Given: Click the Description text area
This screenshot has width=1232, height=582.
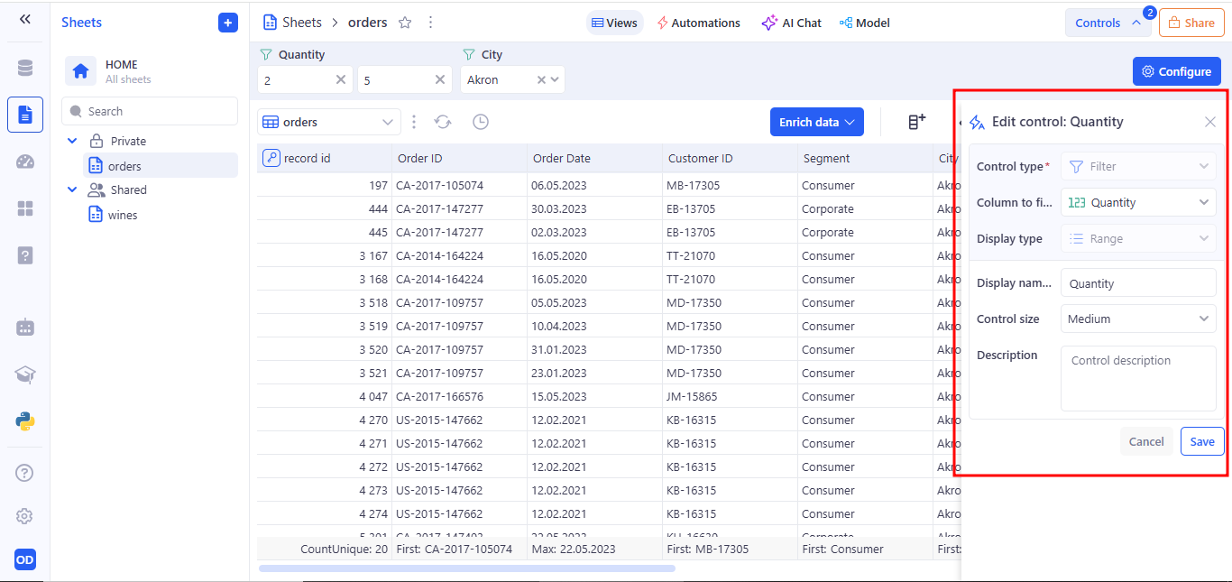Looking at the screenshot, I should (1138, 378).
